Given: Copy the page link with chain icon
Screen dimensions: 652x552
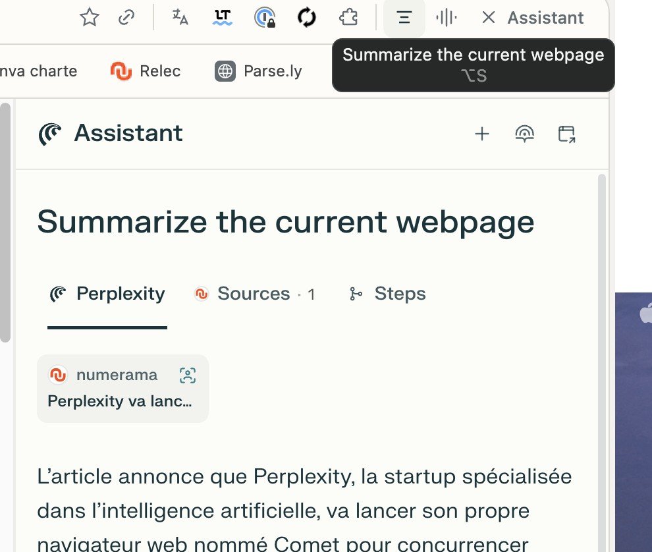Looking at the screenshot, I should 126,18.
